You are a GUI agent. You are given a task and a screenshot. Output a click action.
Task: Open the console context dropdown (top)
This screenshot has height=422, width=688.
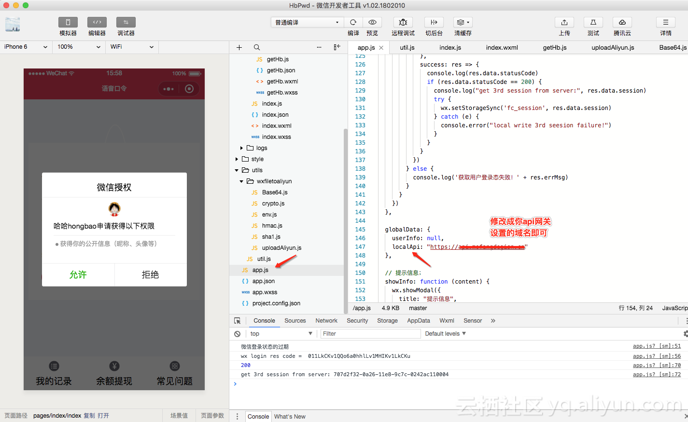pyautogui.click(x=281, y=334)
